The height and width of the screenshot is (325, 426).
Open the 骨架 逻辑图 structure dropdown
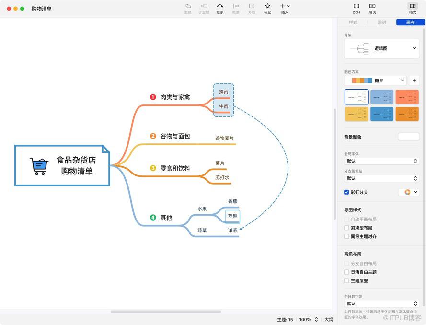click(382, 48)
